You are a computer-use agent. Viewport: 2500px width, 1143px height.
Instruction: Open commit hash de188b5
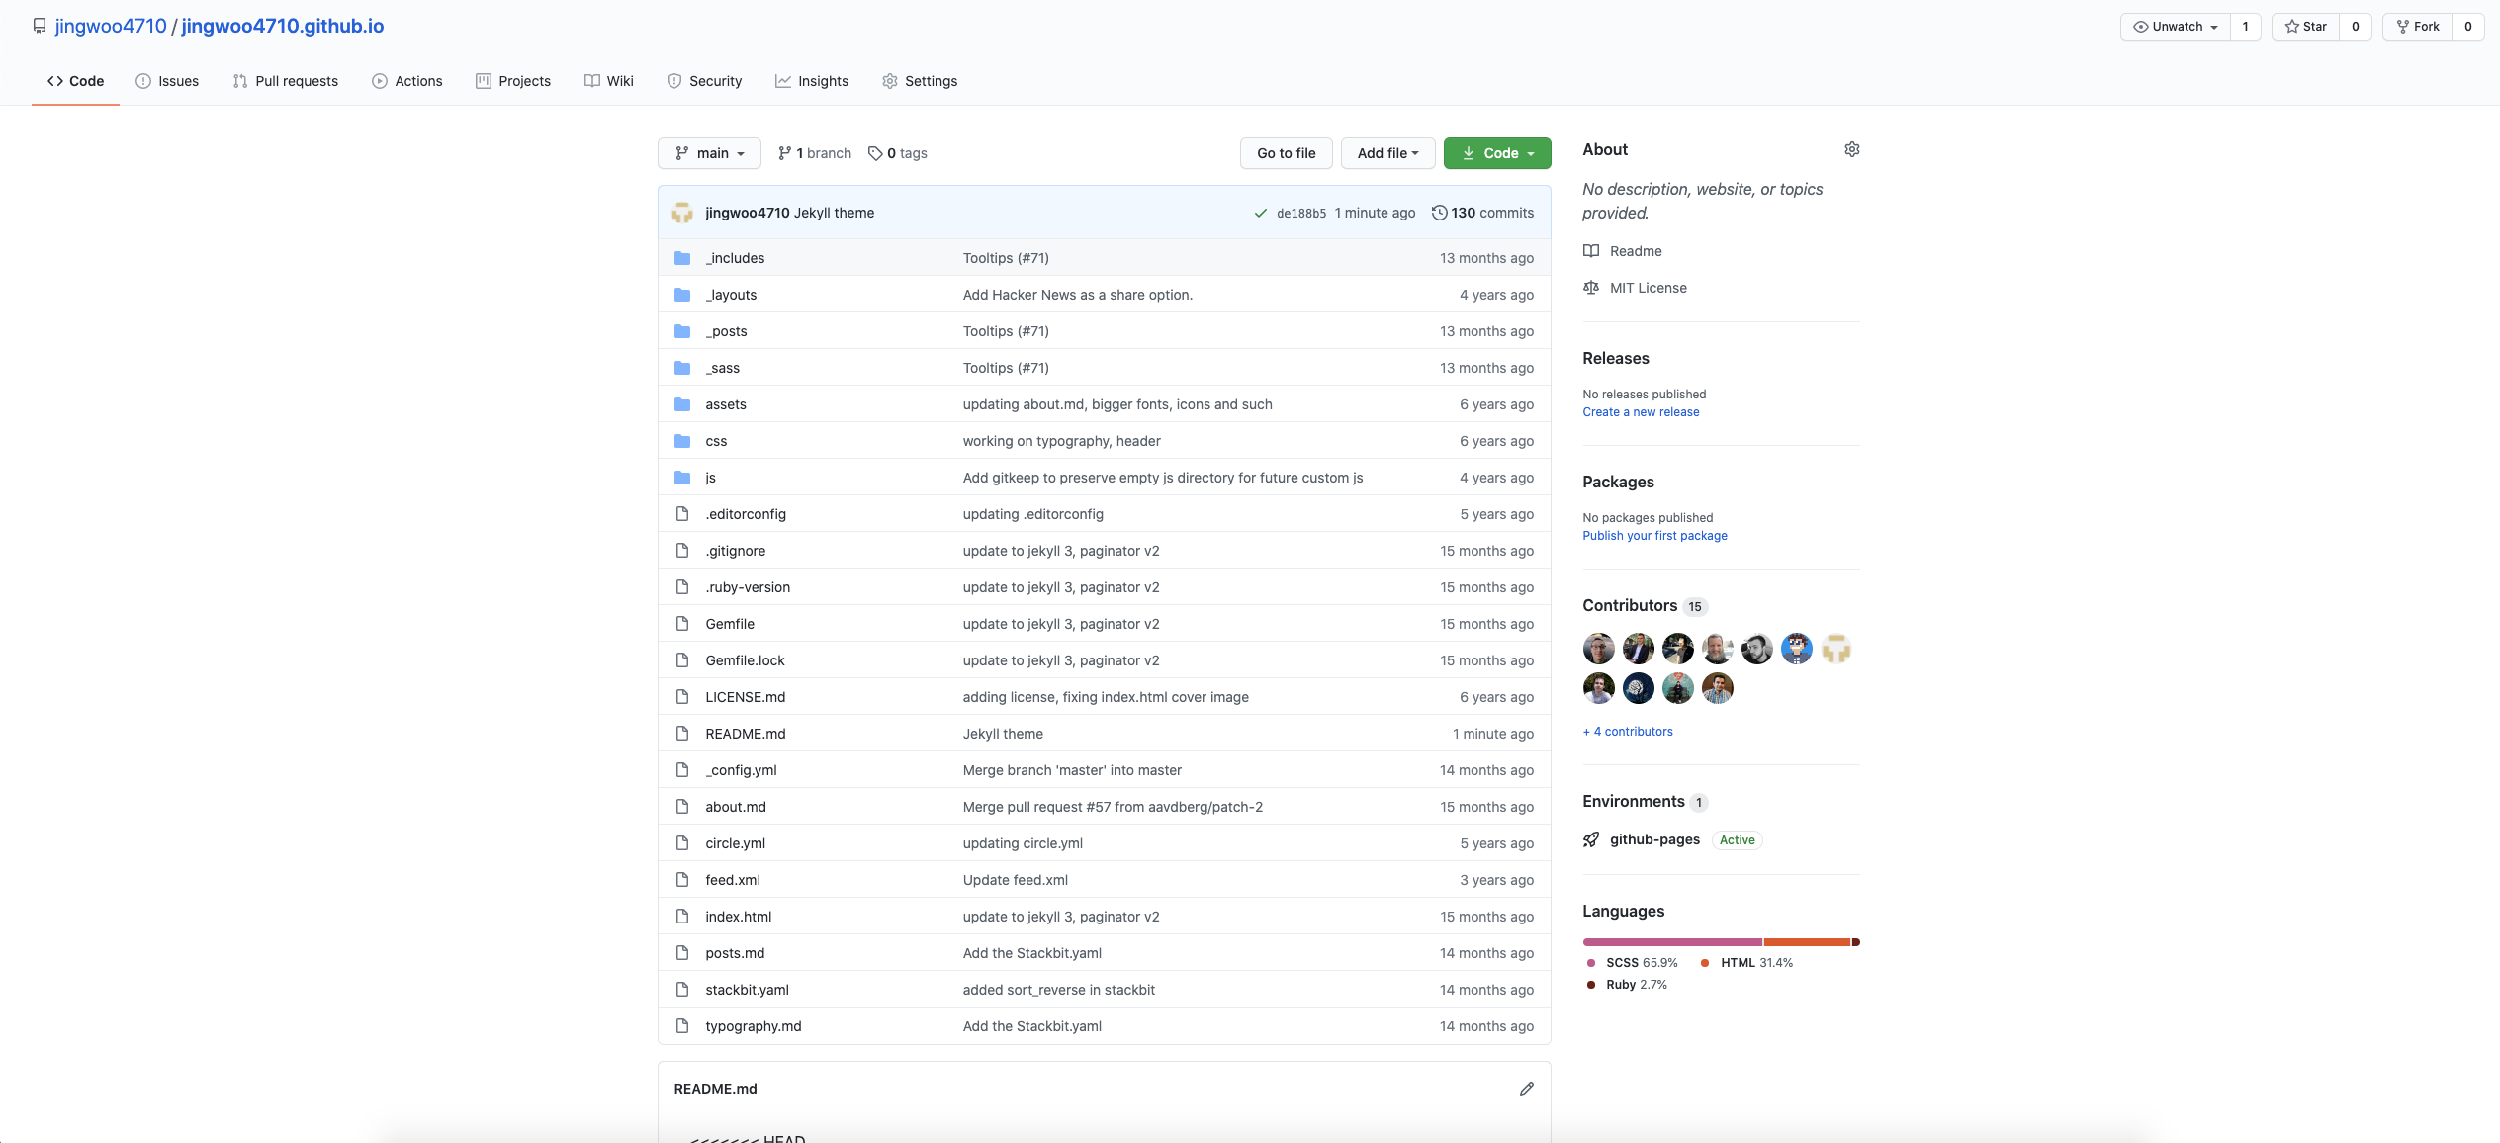[1301, 213]
